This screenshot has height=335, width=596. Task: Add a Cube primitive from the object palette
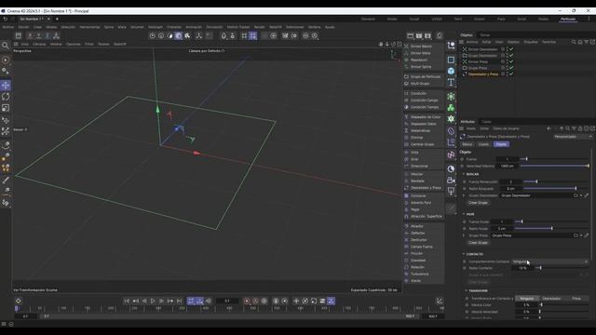coord(451,71)
